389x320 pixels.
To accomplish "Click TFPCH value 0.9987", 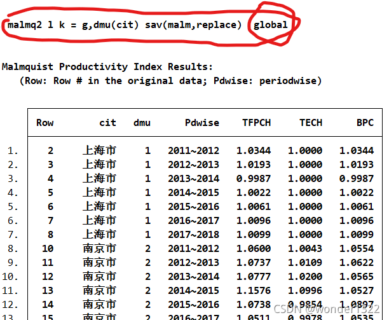I will point(254,179).
